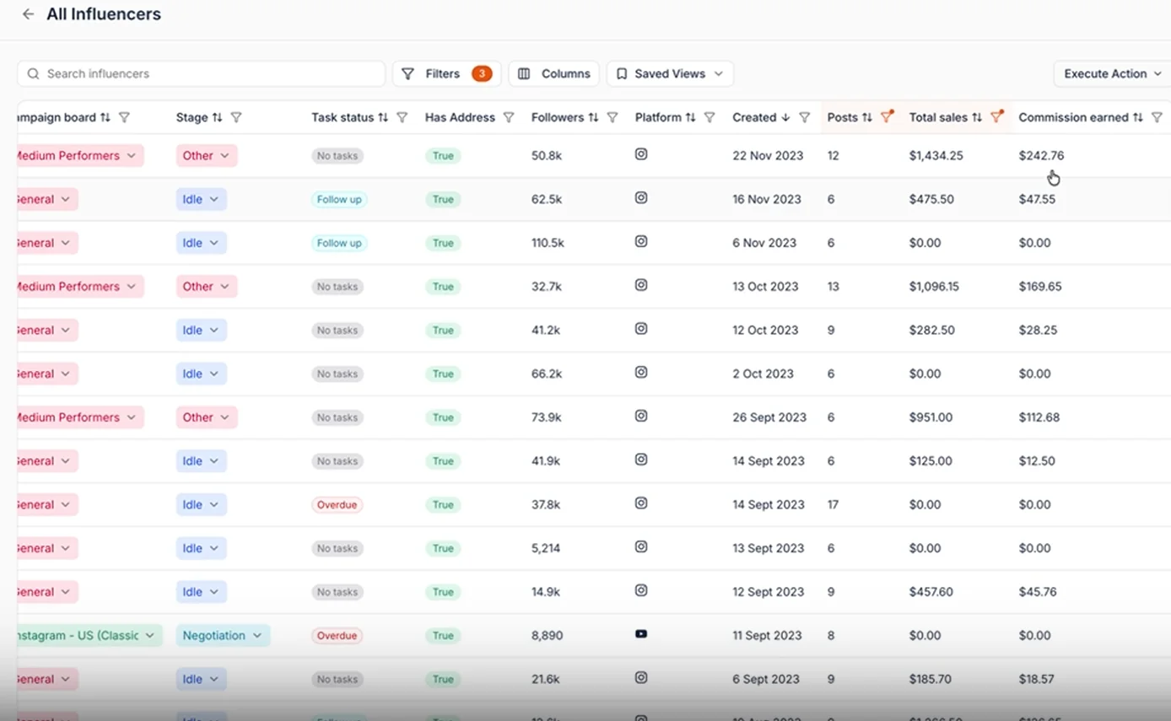Click the filter icon on Stage column

pyautogui.click(x=236, y=118)
